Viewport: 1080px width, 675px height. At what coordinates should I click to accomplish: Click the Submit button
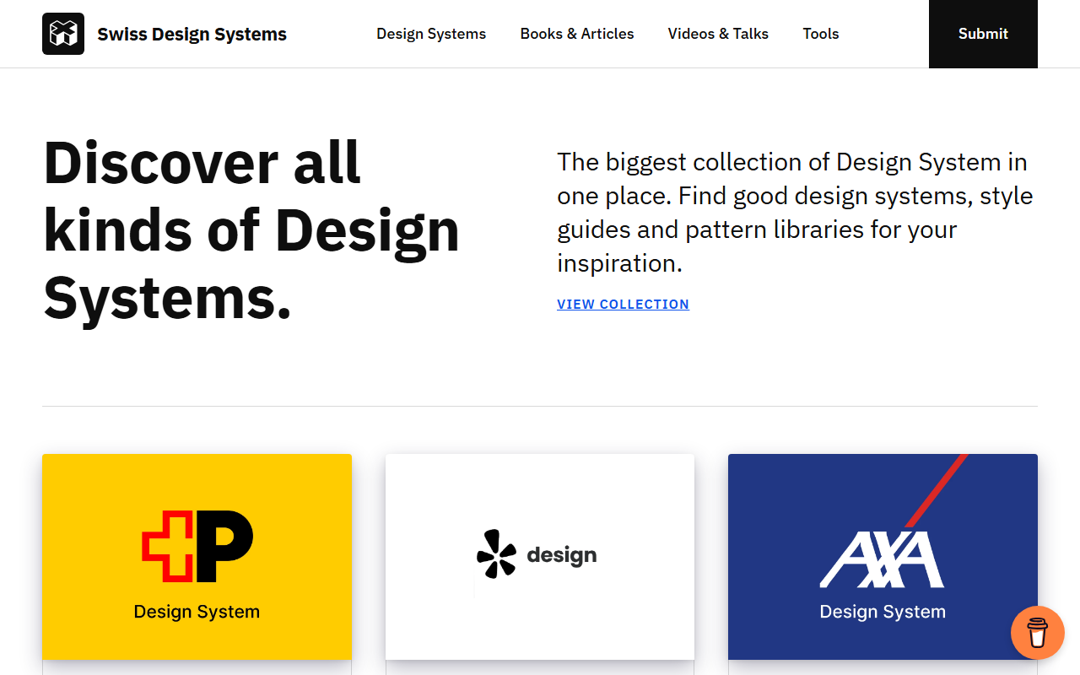click(983, 34)
